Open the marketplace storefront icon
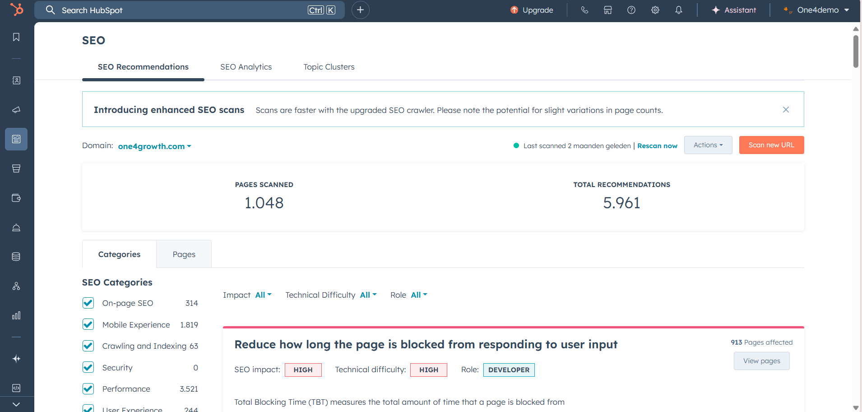862x412 pixels. [x=608, y=10]
